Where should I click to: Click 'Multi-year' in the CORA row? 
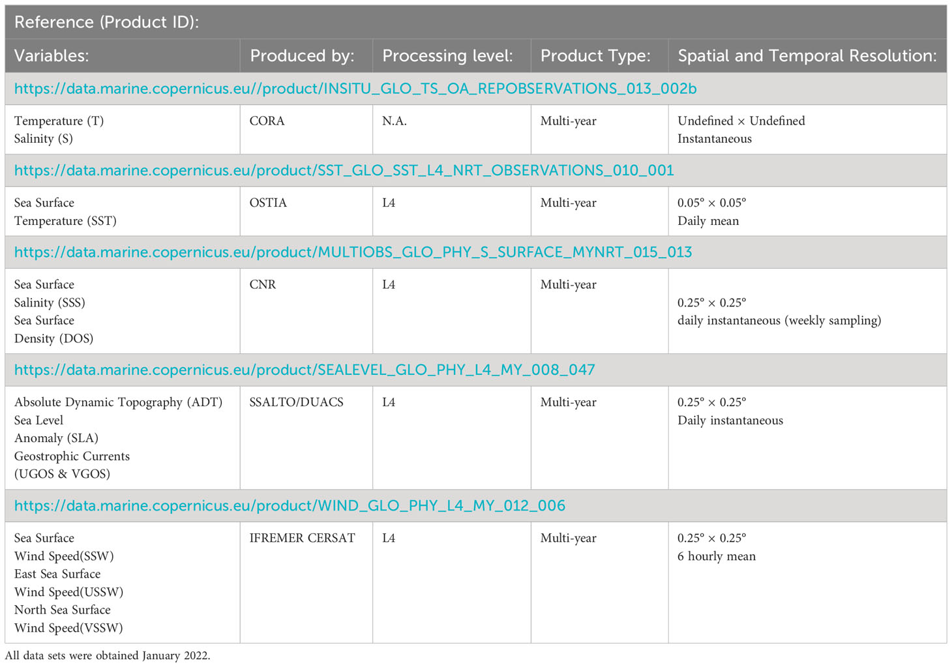click(569, 121)
